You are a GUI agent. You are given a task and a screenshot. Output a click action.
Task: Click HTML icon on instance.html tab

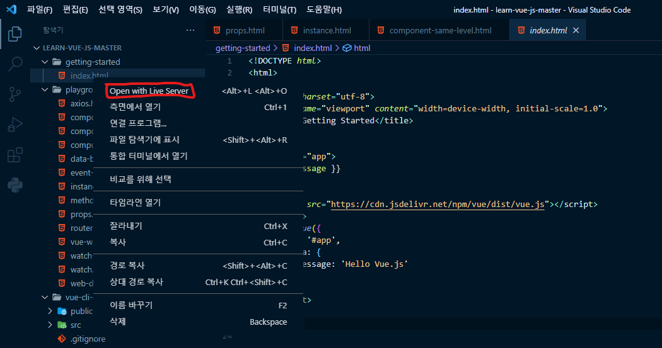pyautogui.click(x=294, y=30)
